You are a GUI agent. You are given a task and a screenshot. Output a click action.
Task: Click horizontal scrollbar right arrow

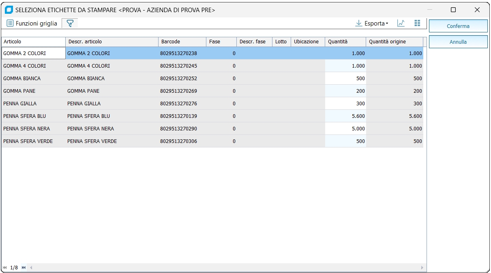click(422, 268)
